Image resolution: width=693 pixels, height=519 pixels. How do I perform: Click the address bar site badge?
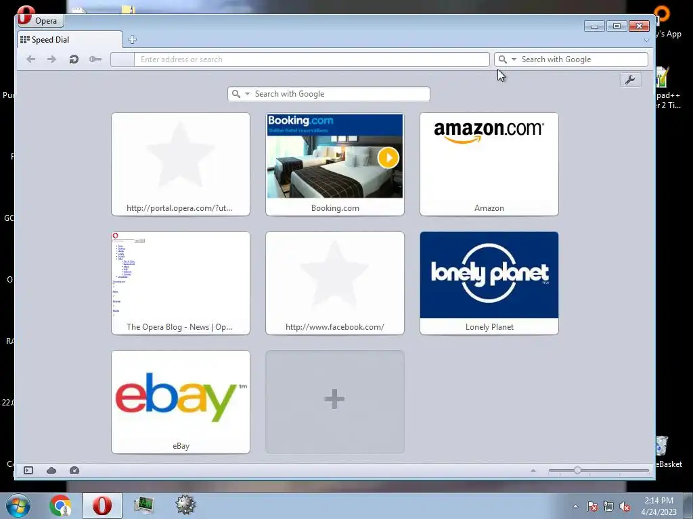click(122, 59)
